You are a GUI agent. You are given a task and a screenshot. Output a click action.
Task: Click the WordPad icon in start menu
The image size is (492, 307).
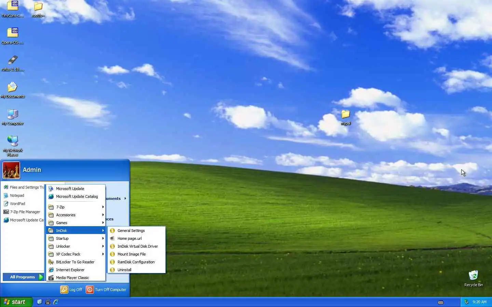point(6,204)
